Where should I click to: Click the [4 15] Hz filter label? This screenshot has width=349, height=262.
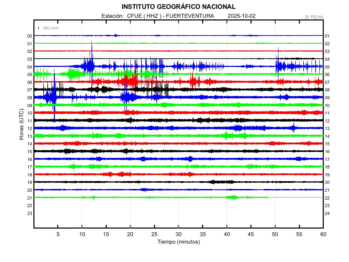(x=314, y=17)
